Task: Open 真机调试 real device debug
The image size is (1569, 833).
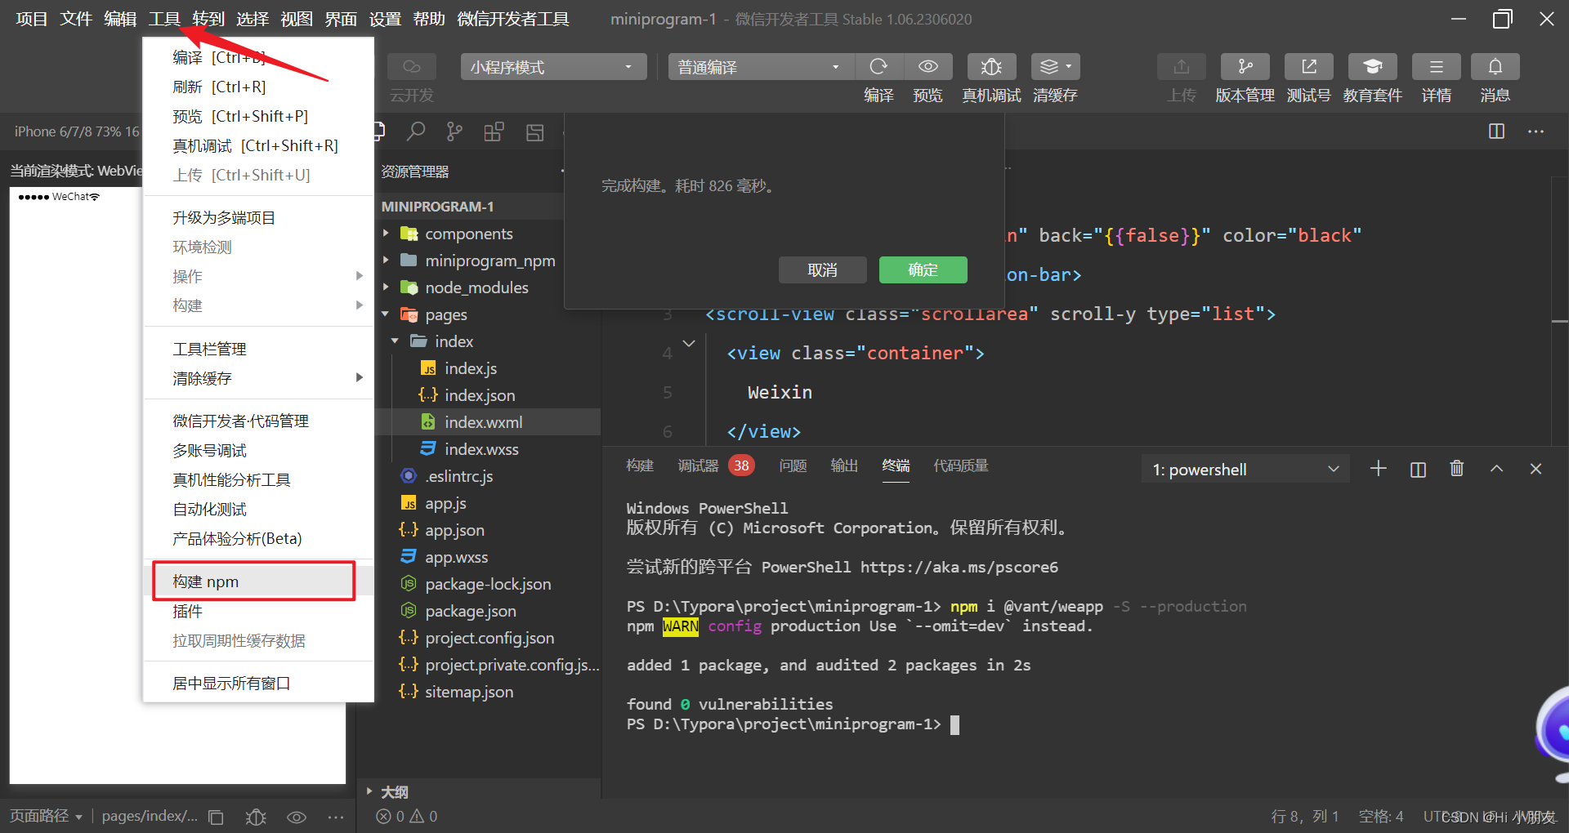Action: tap(991, 67)
